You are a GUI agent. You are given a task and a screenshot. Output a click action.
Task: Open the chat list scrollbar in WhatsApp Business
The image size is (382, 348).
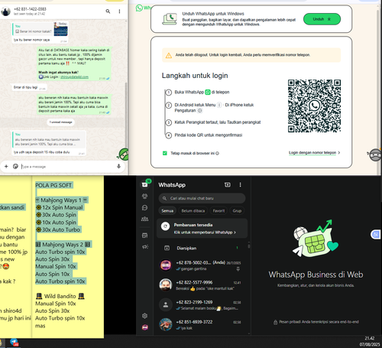[249, 246]
